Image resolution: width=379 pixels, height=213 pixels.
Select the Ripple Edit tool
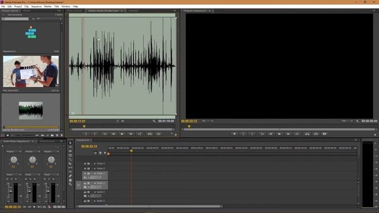(70, 151)
